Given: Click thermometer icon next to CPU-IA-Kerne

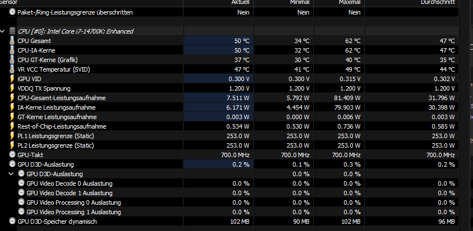Looking at the screenshot, I should tap(12, 50).
